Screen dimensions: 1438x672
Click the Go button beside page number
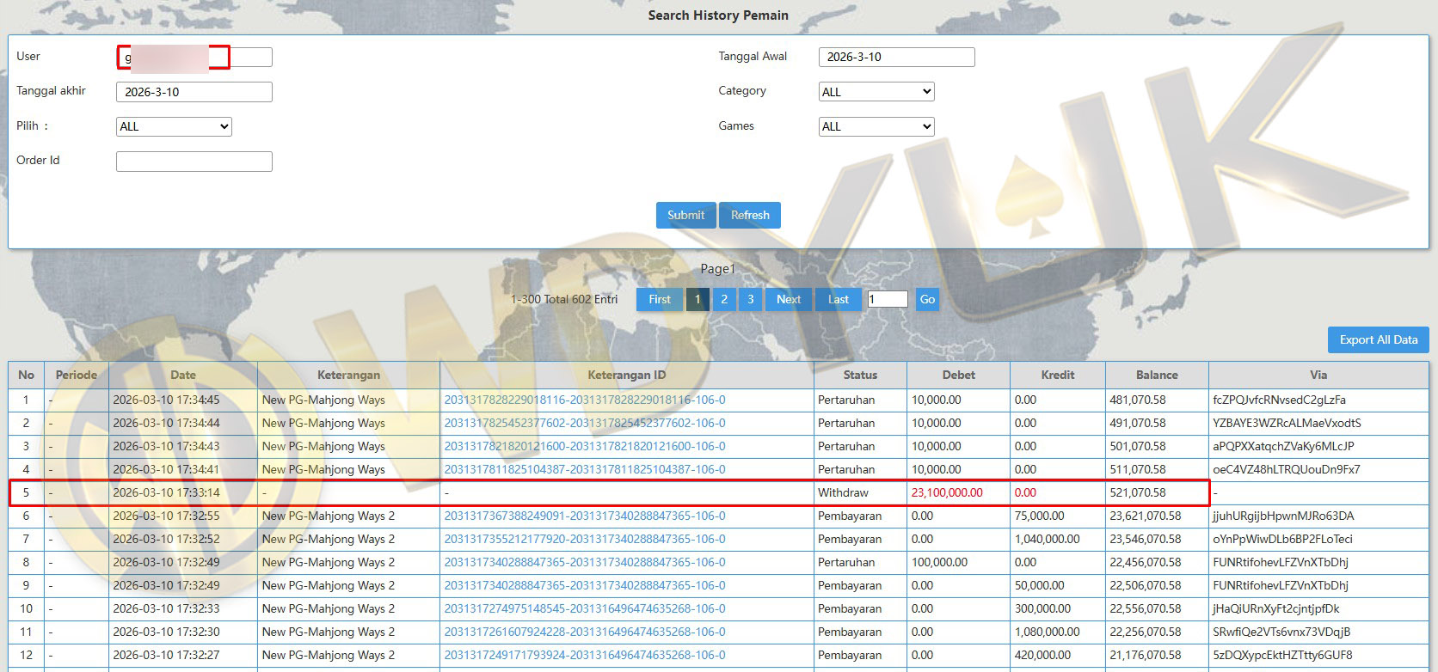927,299
